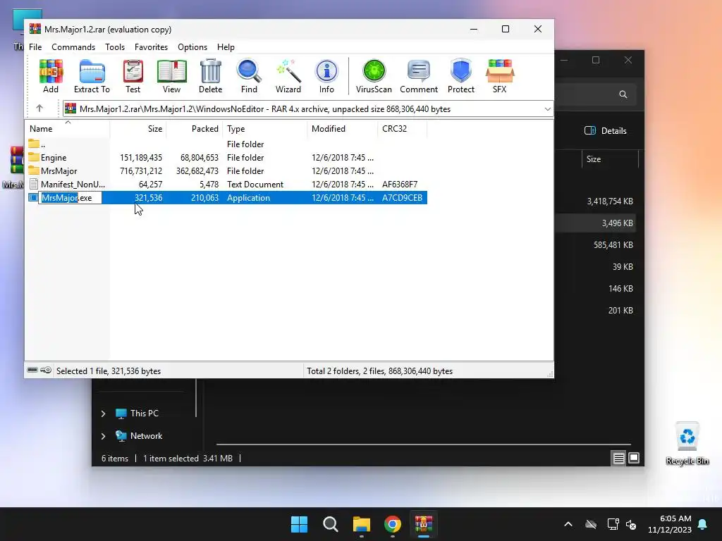Select Network in File Explorer sidebar
Screen dimensions: 722x541
[x=146, y=435]
